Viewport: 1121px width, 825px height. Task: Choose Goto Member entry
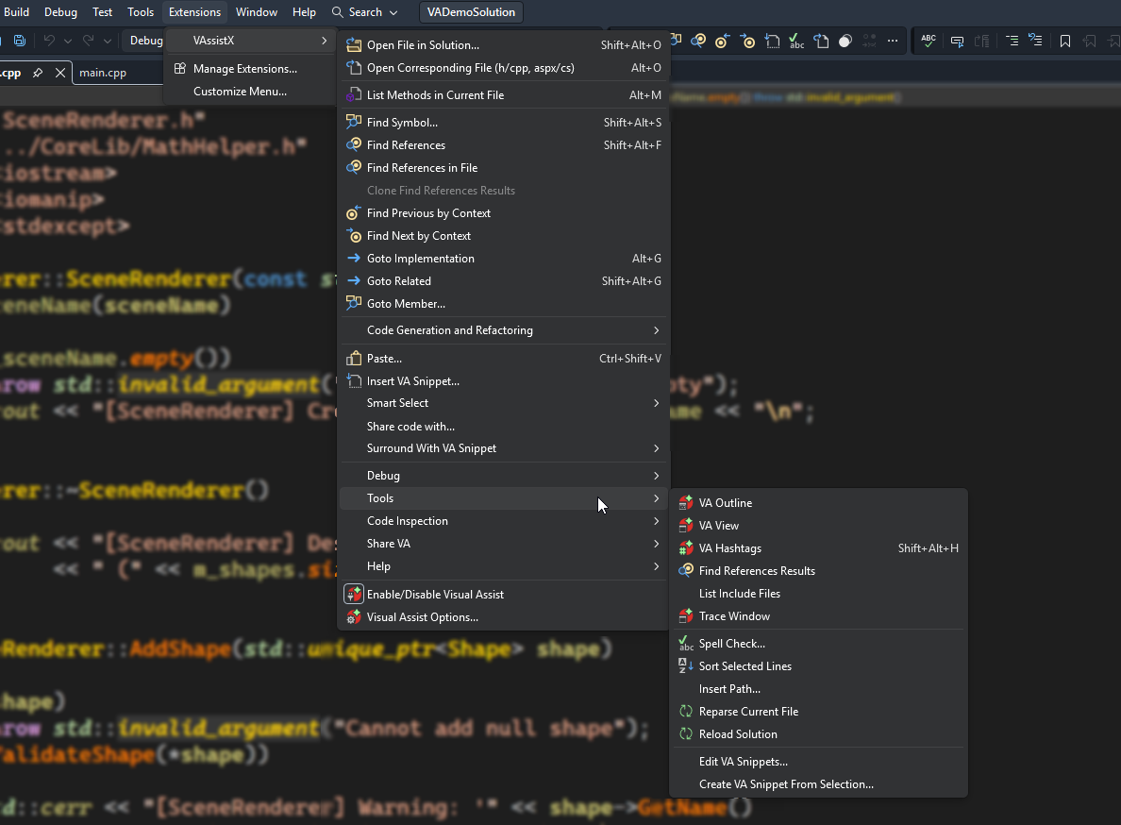(503, 304)
